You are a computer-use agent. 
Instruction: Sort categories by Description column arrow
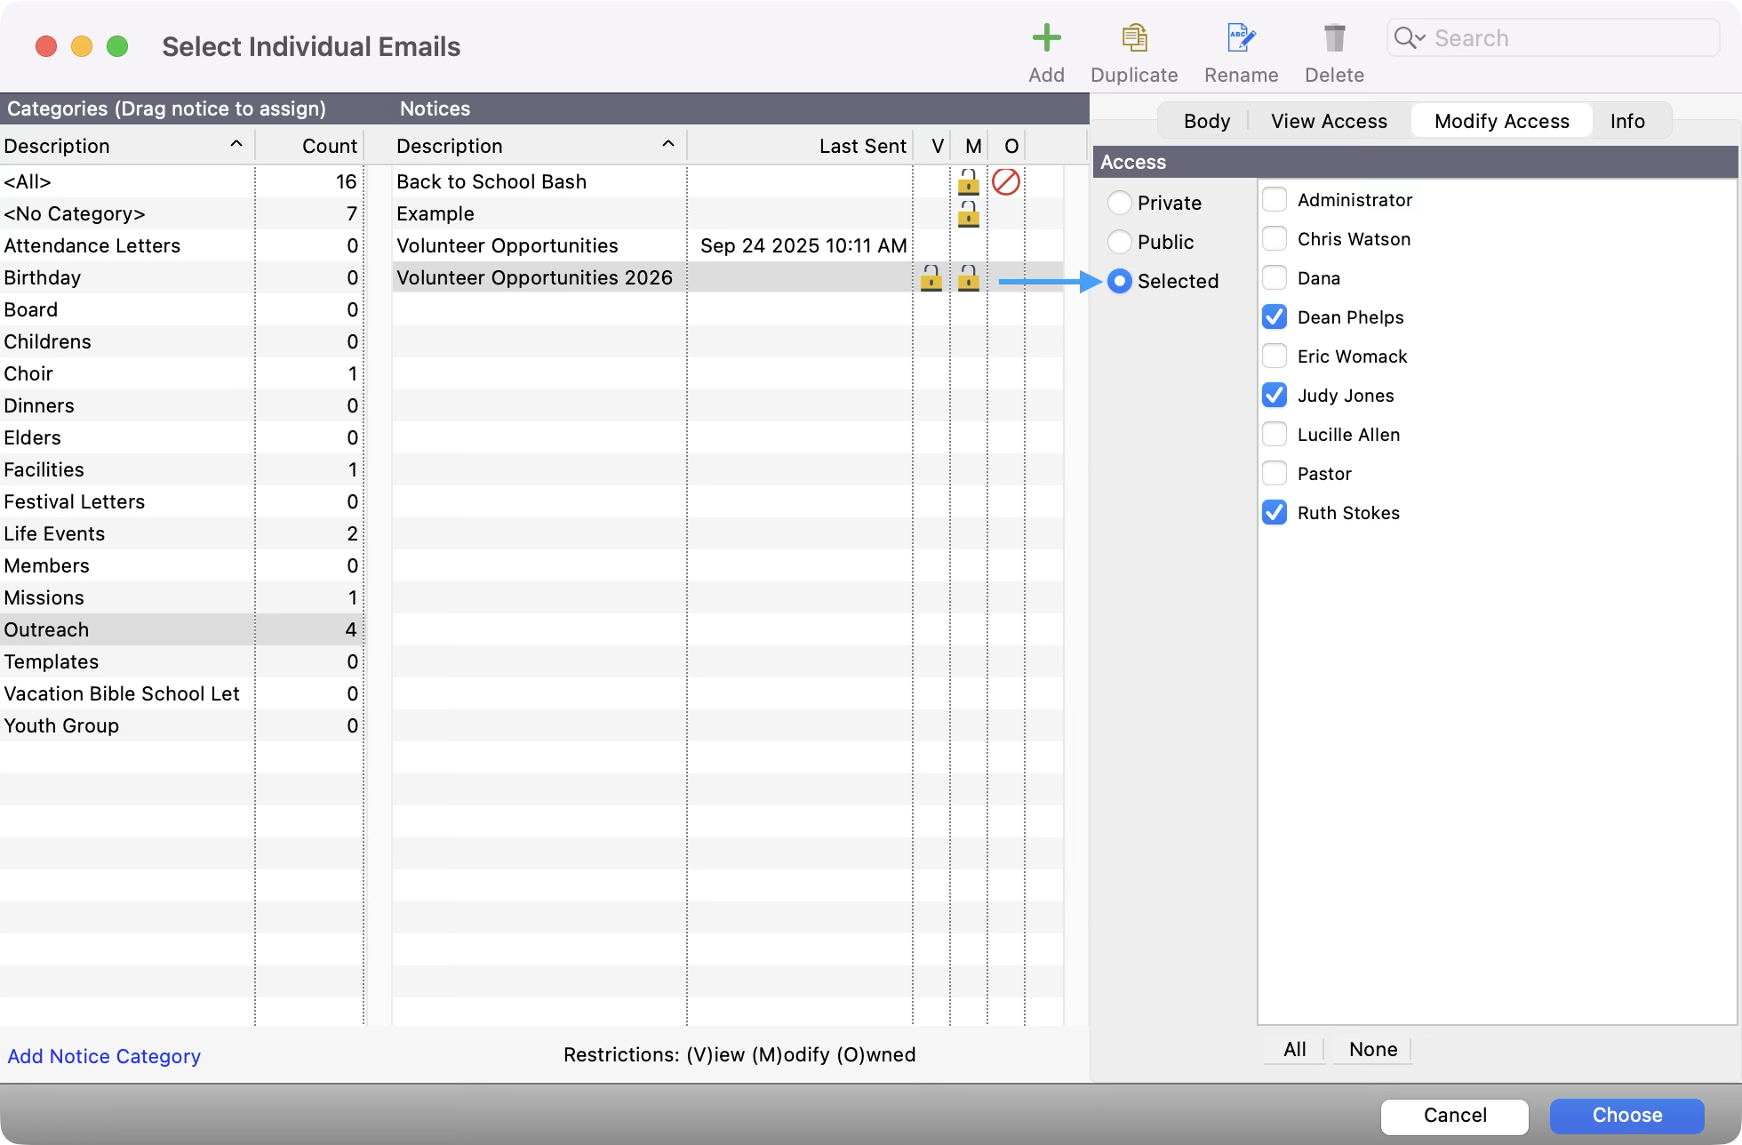tap(236, 144)
